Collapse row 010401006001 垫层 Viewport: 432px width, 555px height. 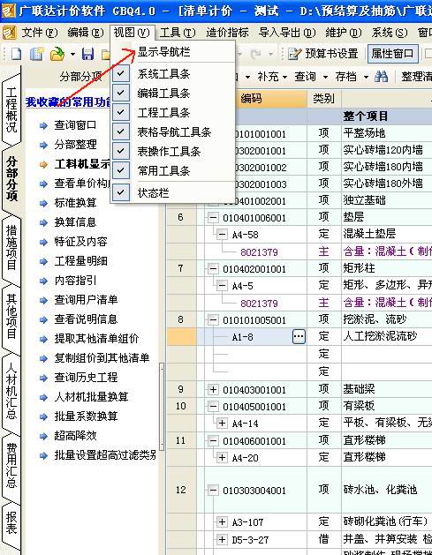[x=213, y=218]
